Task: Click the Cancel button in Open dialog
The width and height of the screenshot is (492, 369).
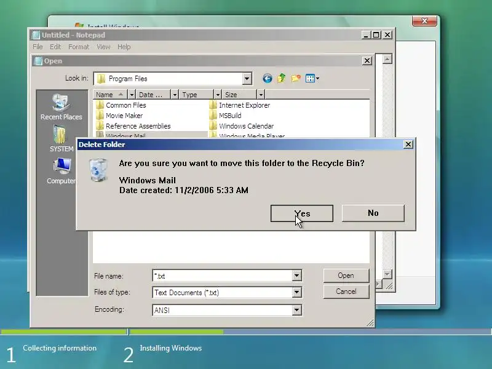Action: (346, 292)
